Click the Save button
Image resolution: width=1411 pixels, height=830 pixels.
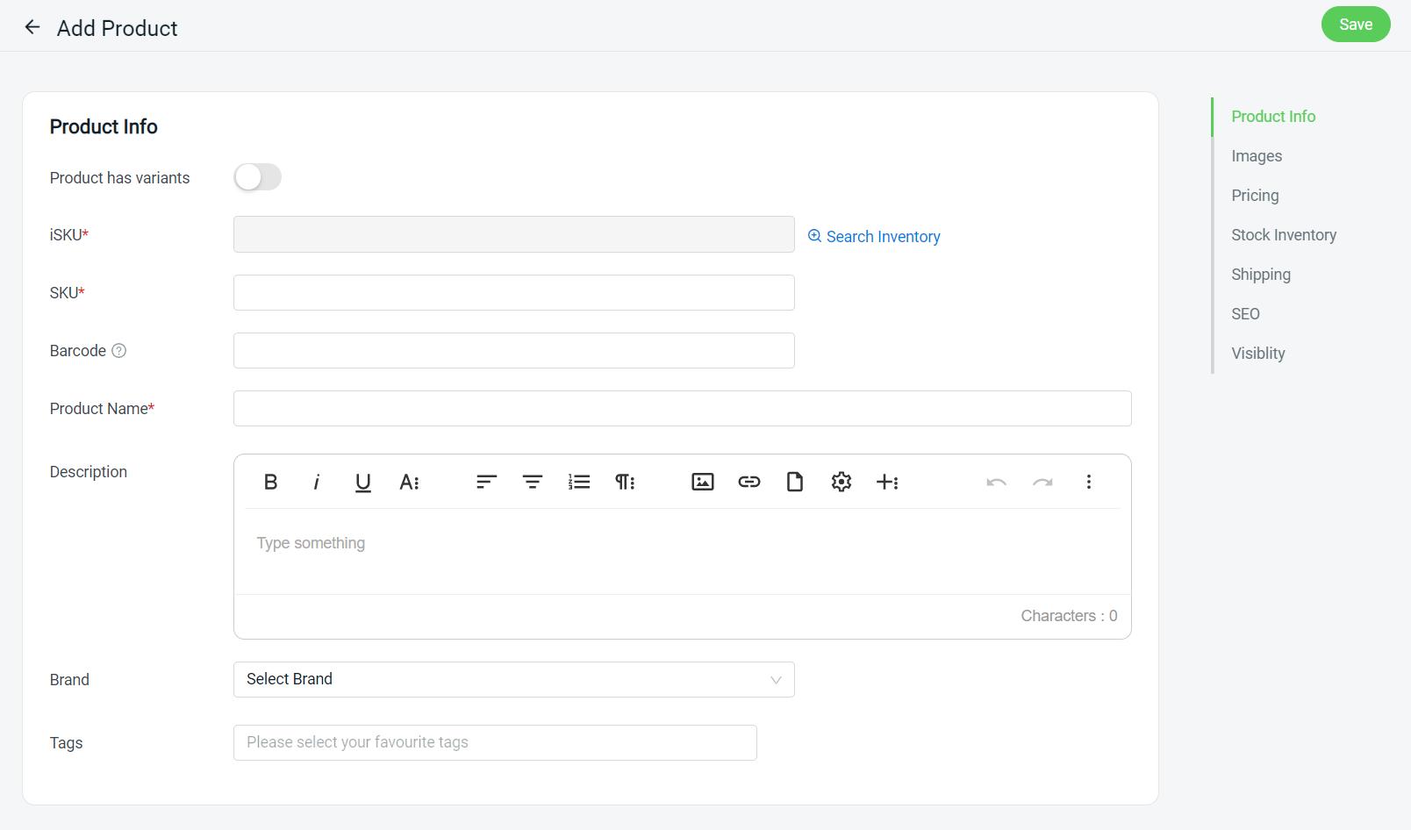pos(1356,25)
